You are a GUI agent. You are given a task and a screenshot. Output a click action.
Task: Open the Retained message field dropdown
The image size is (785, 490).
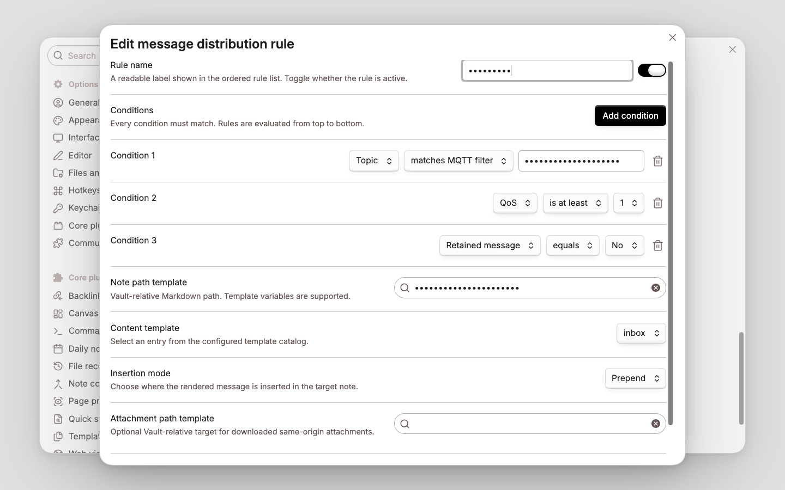coord(490,246)
